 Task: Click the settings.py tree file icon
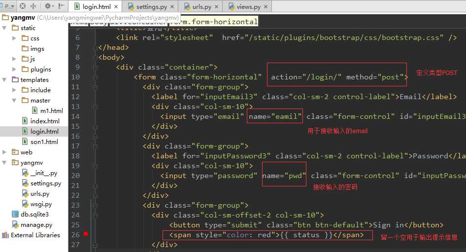[25, 183]
